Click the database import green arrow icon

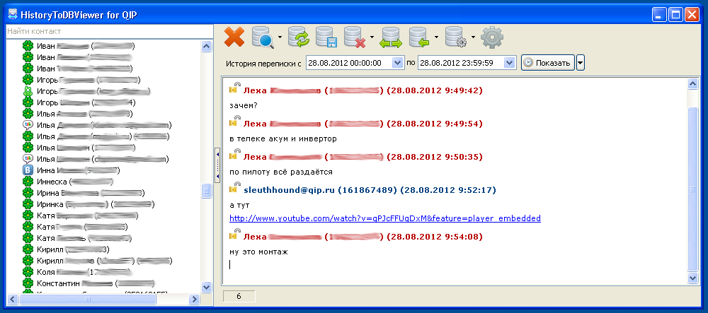click(419, 37)
